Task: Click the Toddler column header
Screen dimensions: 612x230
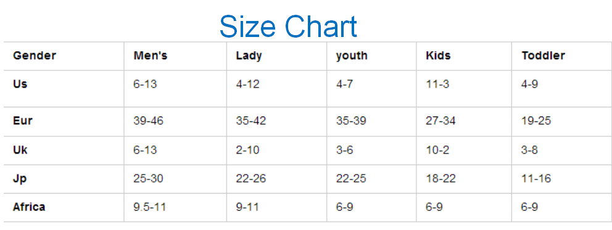Action: [561, 56]
